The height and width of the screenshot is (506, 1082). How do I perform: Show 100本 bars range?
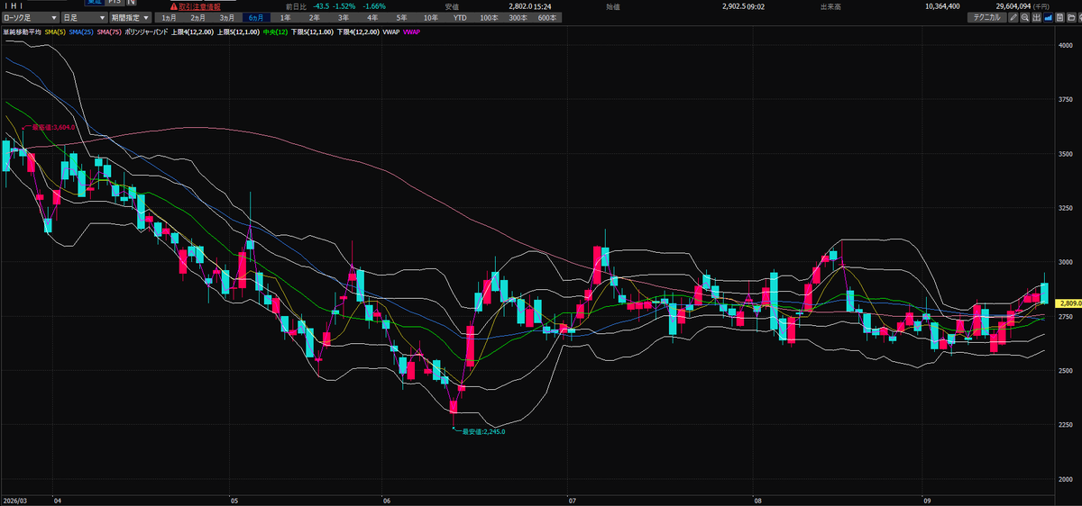pyautogui.click(x=489, y=17)
